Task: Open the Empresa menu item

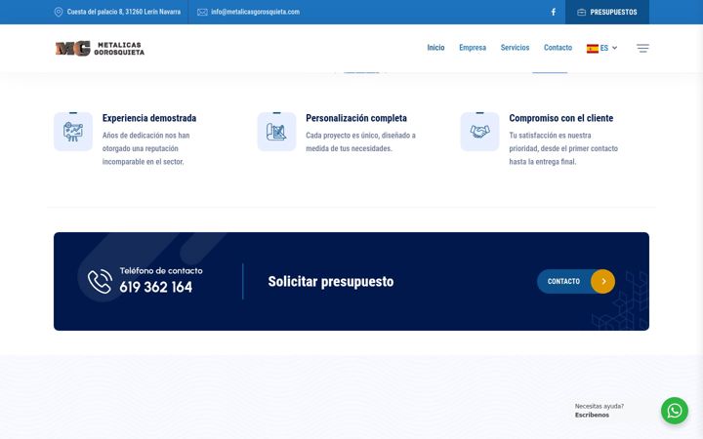Action: click(473, 48)
